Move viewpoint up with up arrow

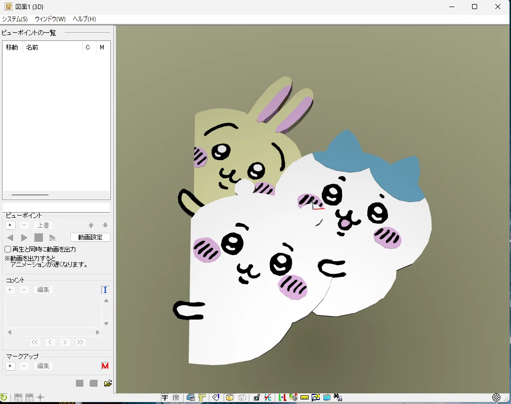pyautogui.click(x=91, y=225)
